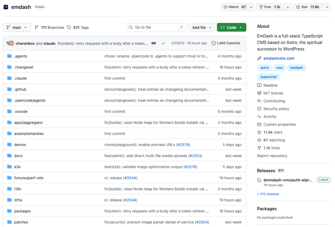Open the 1,400 Commits history
The width and height of the screenshot is (335, 227).
226,43
